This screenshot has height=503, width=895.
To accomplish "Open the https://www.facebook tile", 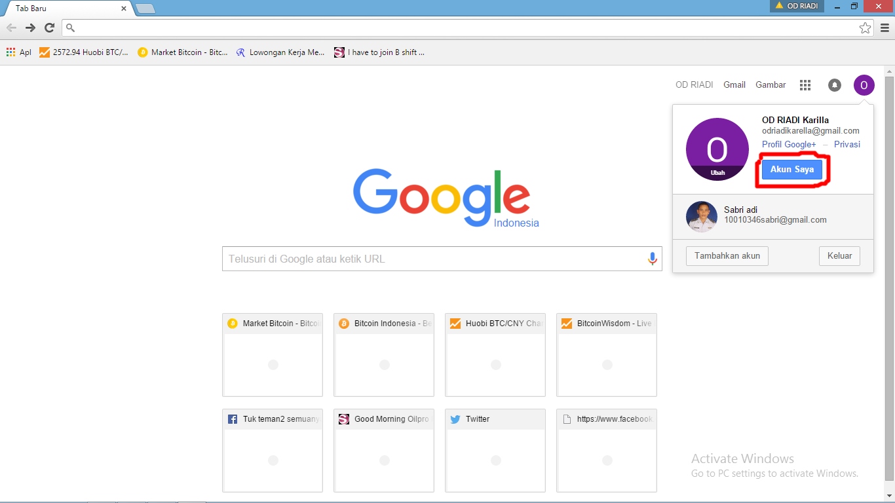I will click(607, 451).
